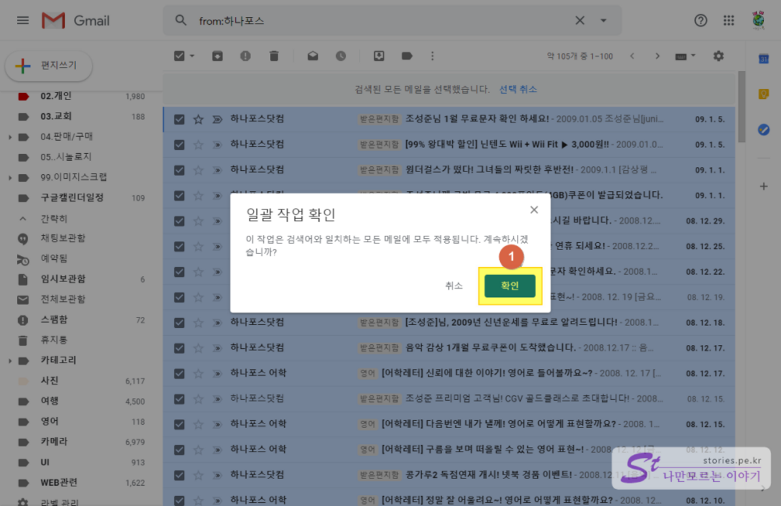Open the settings gear icon
781x506 pixels.
point(719,56)
